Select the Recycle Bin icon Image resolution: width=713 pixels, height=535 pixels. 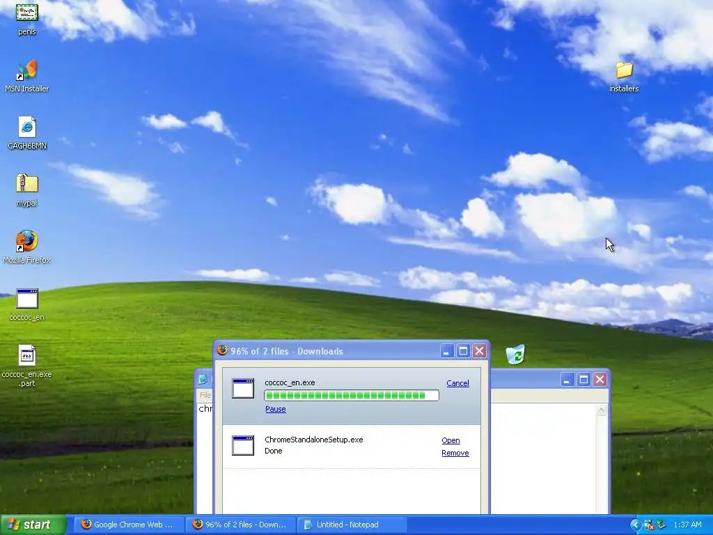coord(516,354)
